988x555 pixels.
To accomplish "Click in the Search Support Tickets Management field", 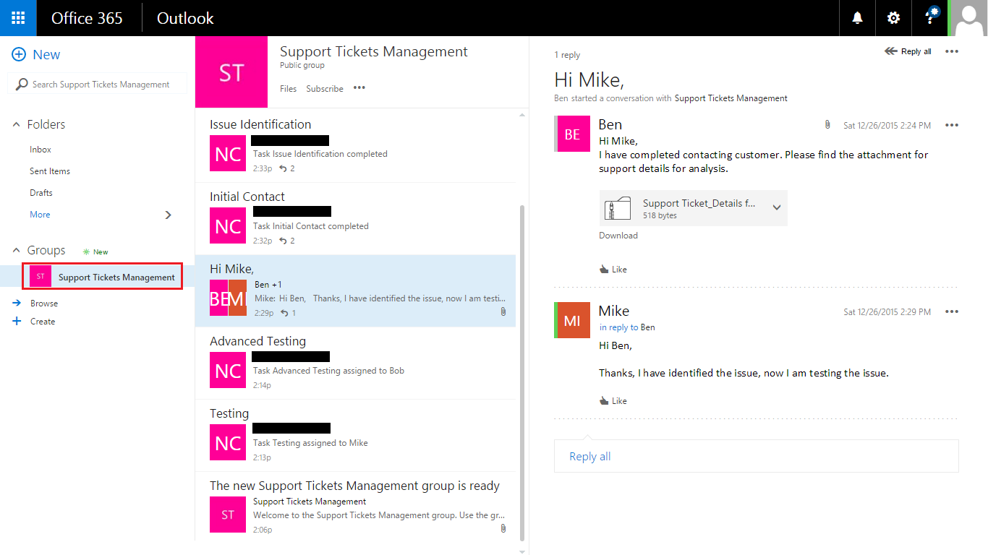I will click(x=96, y=85).
